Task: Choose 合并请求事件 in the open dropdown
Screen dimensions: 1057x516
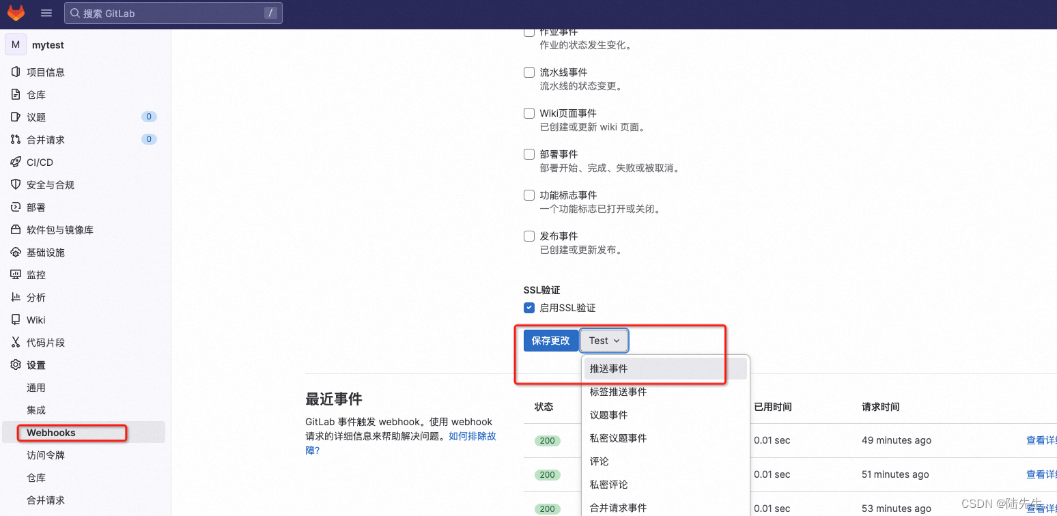Action: [617, 507]
